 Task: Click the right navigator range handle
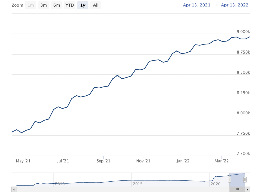pyautogui.click(x=245, y=180)
